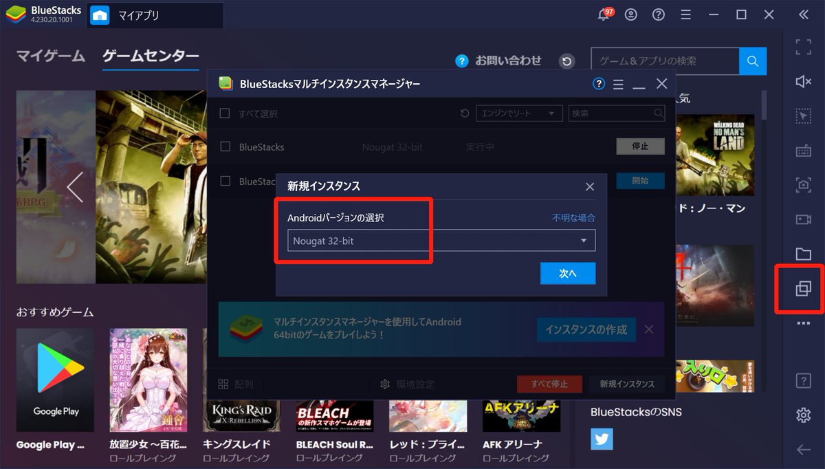The image size is (825, 469).
Task: Open the Walking Dead No Man's Land thumbnail
Action: (x=715, y=155)
